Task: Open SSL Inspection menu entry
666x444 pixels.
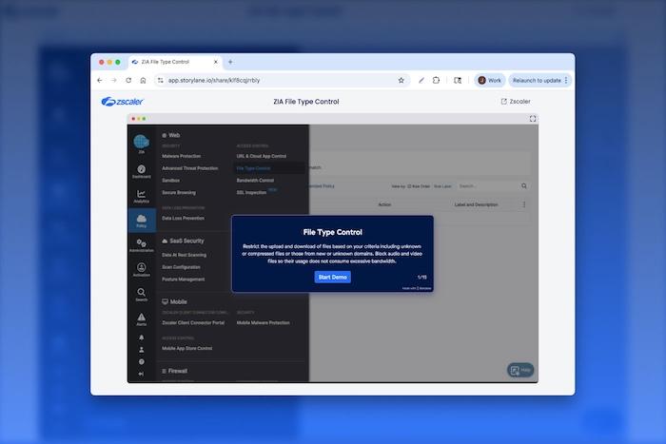Action: tap(251, 193)
